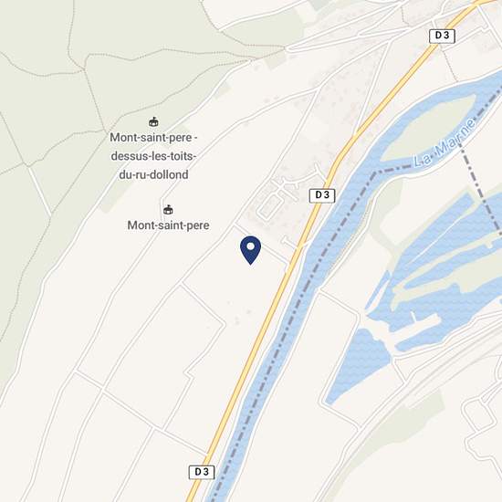Click the dark blue location pin marker
502x502 pixels.
tap(251, 250)
